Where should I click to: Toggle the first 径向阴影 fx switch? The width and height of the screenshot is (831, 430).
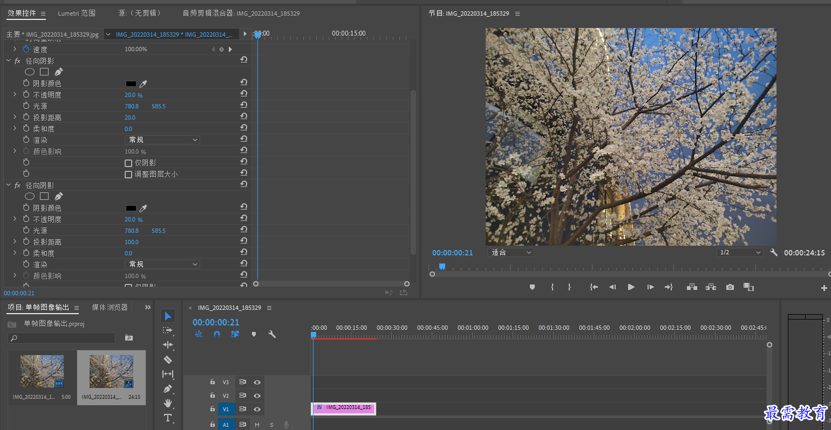pos(17,61)
